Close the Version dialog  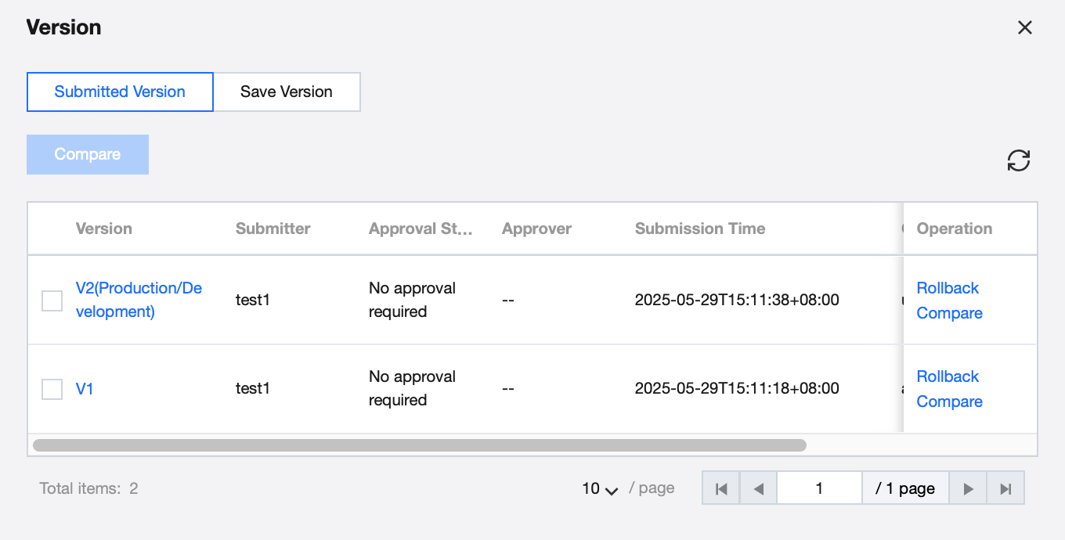[1024, 28]
